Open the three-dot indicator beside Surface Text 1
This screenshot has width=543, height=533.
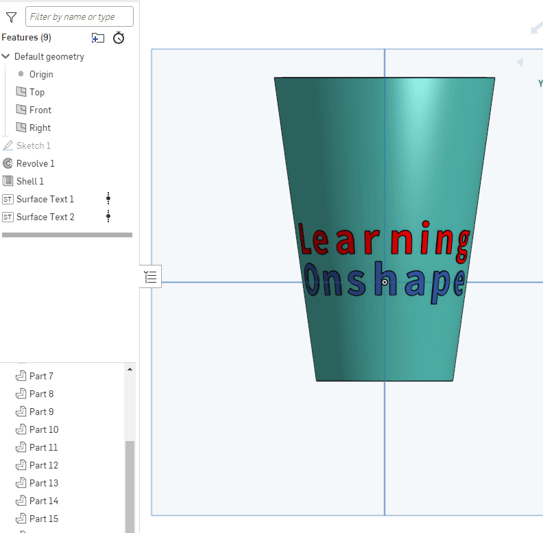[108, 199]
